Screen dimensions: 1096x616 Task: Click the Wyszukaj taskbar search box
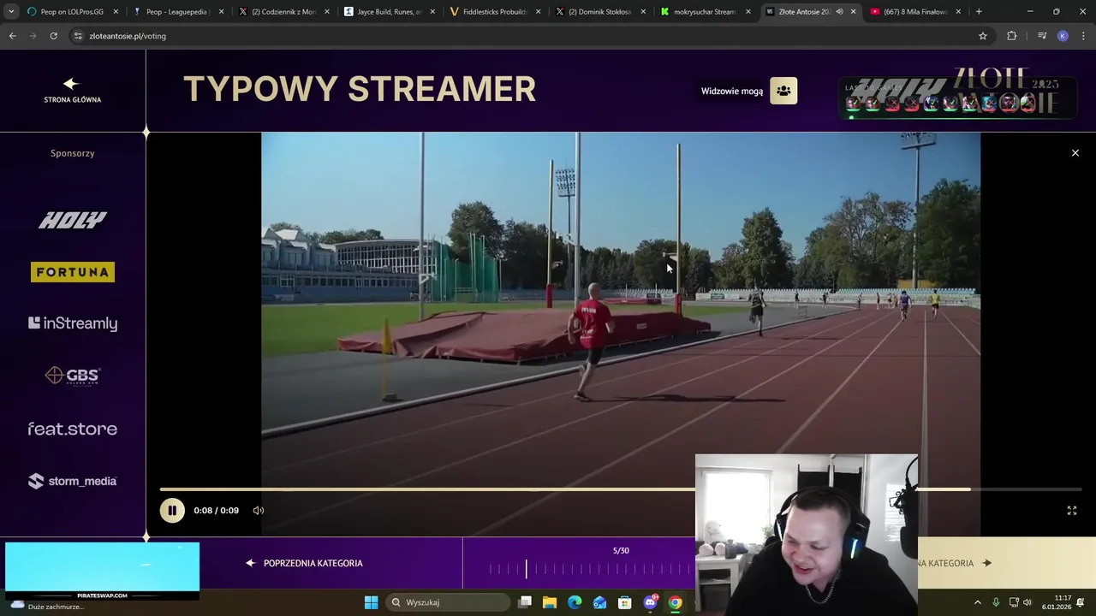(x=449, y=602)
